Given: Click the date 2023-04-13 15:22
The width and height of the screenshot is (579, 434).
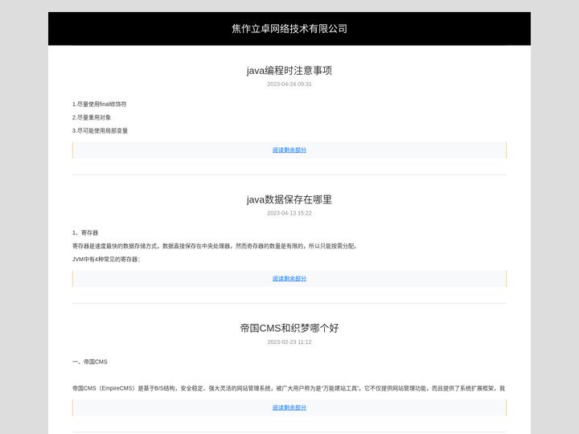Looking at the screenshot, I should (x=289, y=213).
